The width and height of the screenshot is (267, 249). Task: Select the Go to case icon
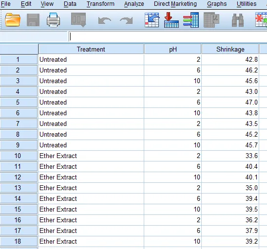point(152,20)
